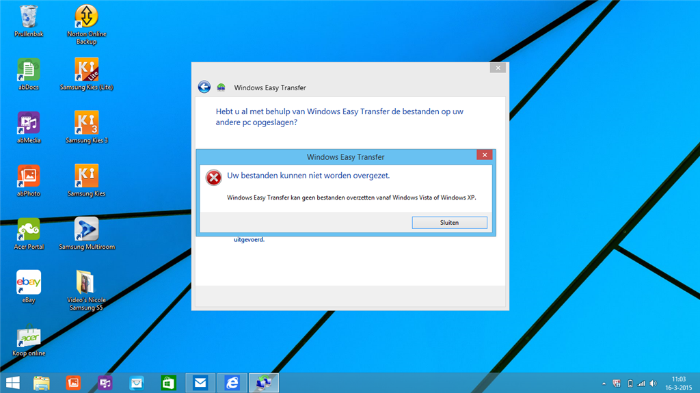700x393 pixels.
Task: Click the volume speaker tray icon
Action: tap(653, 383)
